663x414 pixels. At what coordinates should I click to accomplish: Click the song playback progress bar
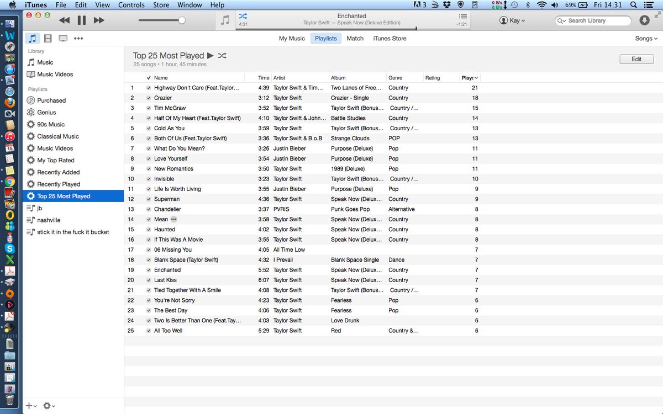[352, 29]
